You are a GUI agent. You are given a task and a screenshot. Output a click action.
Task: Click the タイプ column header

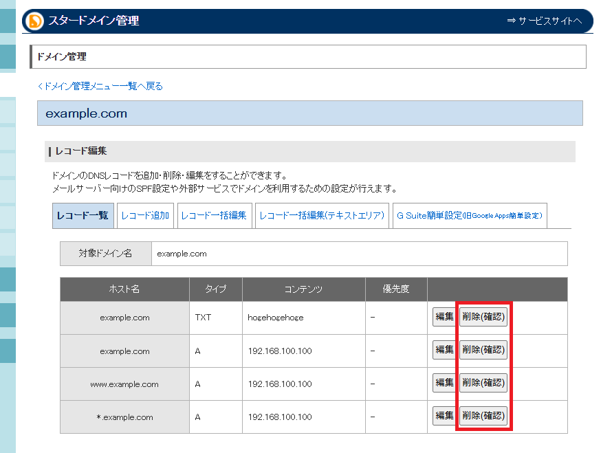pos(216,289)
